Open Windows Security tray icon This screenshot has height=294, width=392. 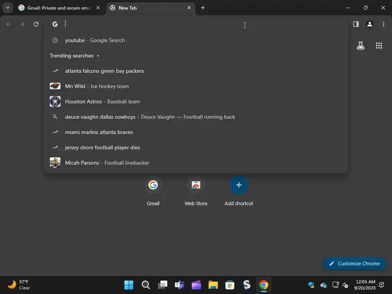[x=311, y=285]
